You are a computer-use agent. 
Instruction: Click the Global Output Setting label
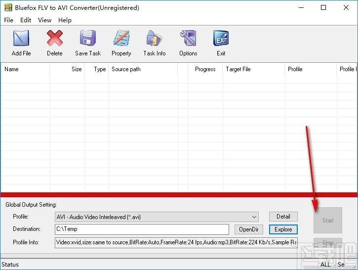click(x=31, y=205)
